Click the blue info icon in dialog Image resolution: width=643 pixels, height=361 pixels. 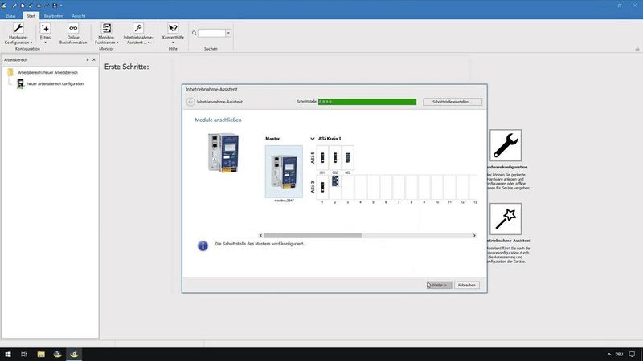[x=203, y=245]
